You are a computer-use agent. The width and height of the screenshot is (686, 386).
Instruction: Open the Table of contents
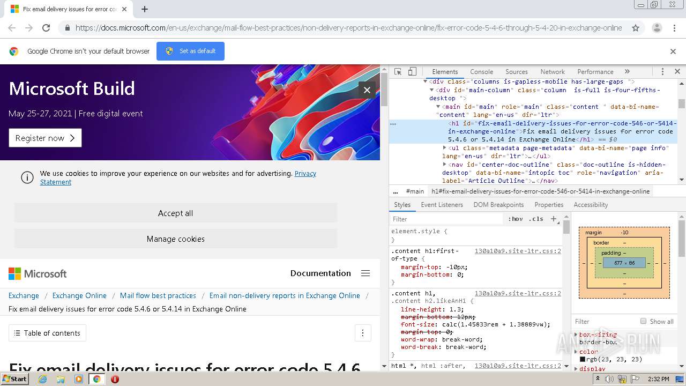point(47,333)
